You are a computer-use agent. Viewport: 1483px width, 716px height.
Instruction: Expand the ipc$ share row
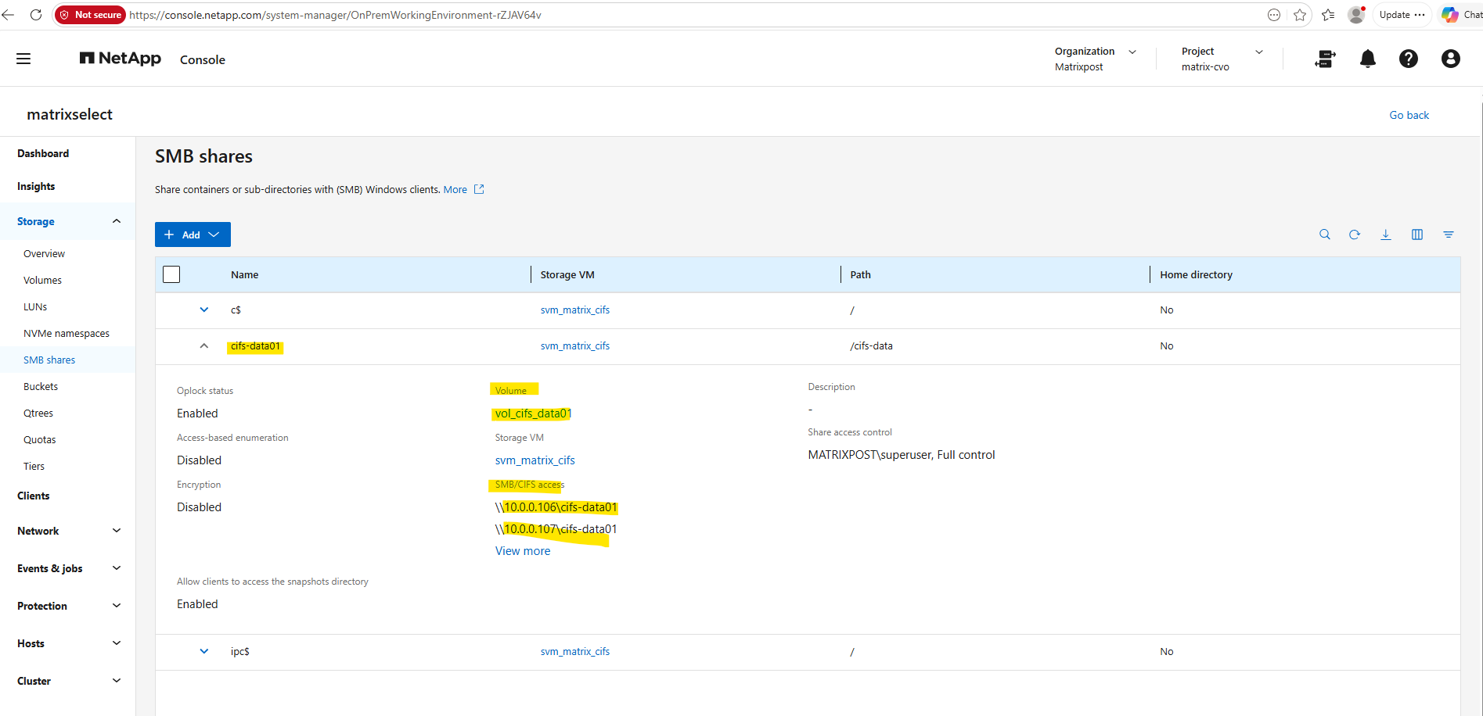click(204, 651)
